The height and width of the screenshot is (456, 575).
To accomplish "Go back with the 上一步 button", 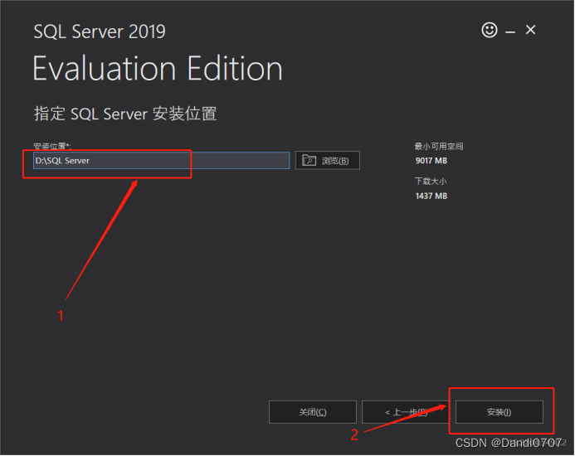I will [x=406, y=412].
